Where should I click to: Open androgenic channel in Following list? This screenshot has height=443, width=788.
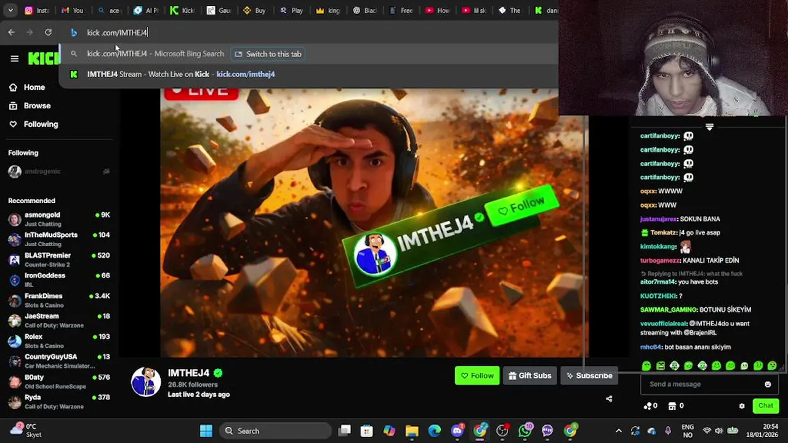point(59,172)
